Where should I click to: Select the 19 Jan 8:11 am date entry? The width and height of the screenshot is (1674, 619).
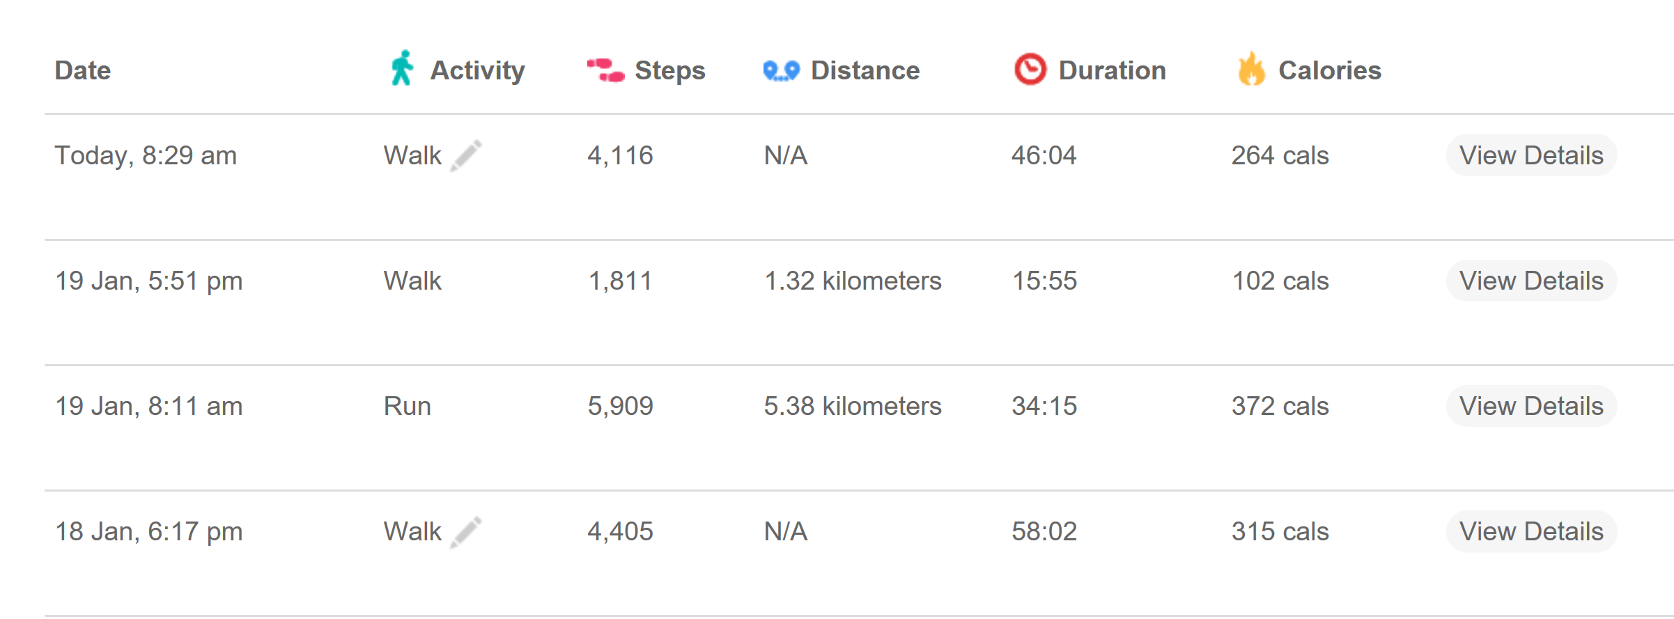pyautogui.click(x=148, y=406)
